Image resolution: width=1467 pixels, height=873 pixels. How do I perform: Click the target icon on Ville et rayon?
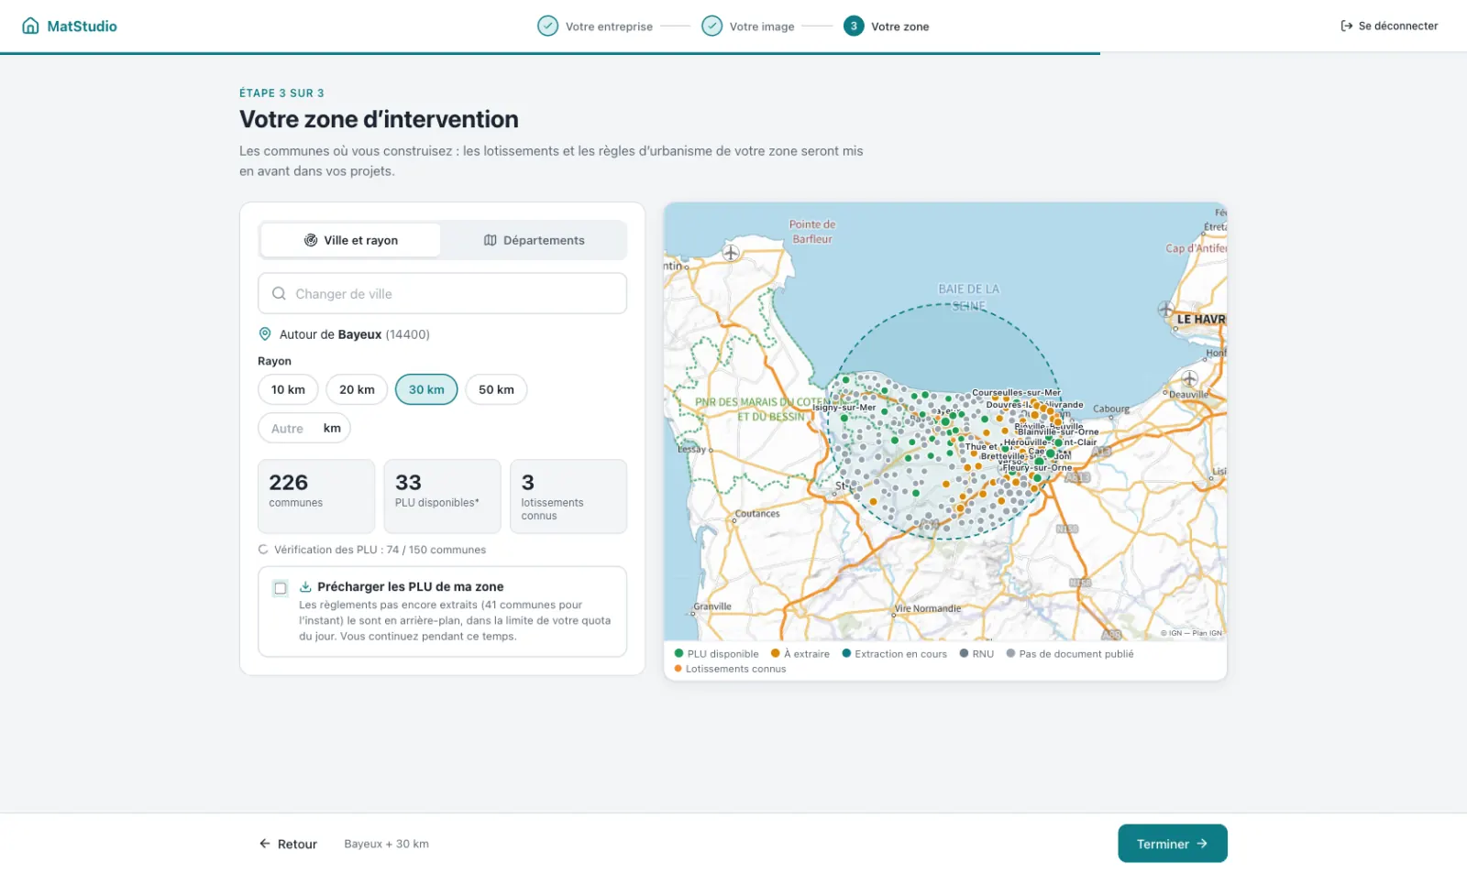point(311,240)
